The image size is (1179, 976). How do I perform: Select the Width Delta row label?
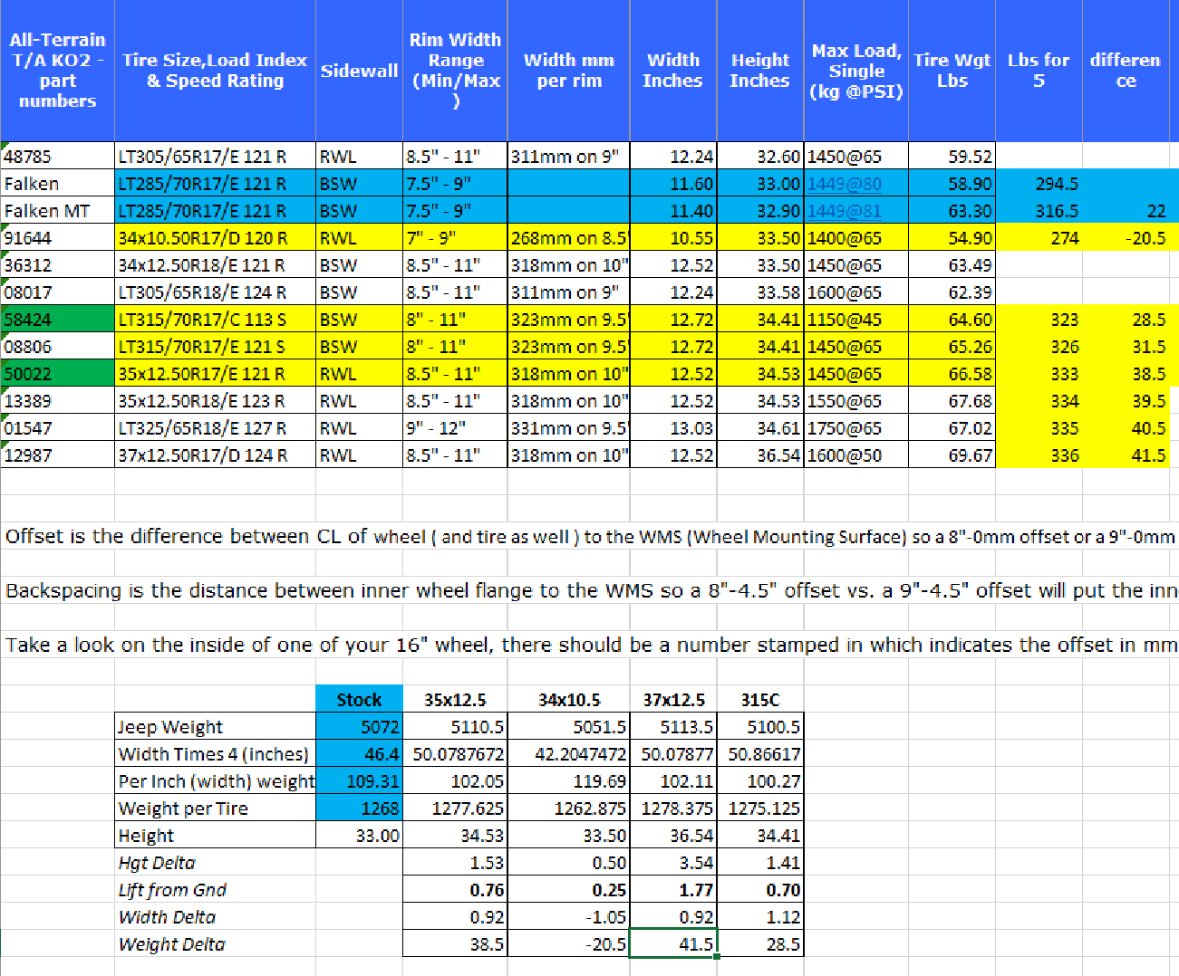(216, 917)
